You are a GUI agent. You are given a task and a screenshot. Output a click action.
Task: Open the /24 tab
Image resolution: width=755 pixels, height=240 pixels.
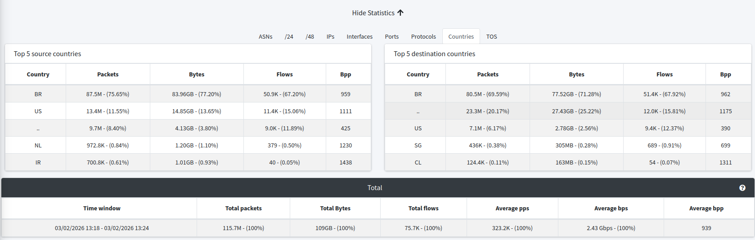click(x=289, y=36)
